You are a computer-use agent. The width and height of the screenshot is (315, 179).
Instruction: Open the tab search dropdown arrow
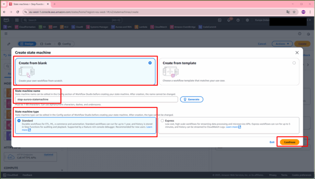point(4,4)
